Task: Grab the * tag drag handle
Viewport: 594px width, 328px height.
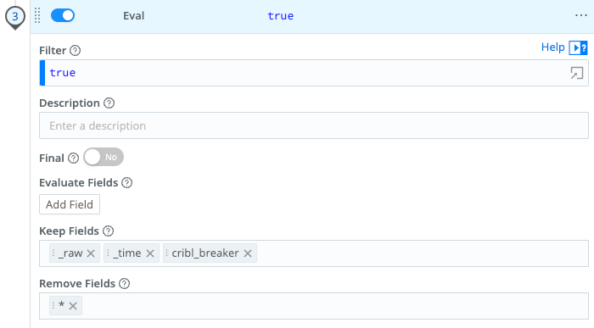Action: pos(53,305)
